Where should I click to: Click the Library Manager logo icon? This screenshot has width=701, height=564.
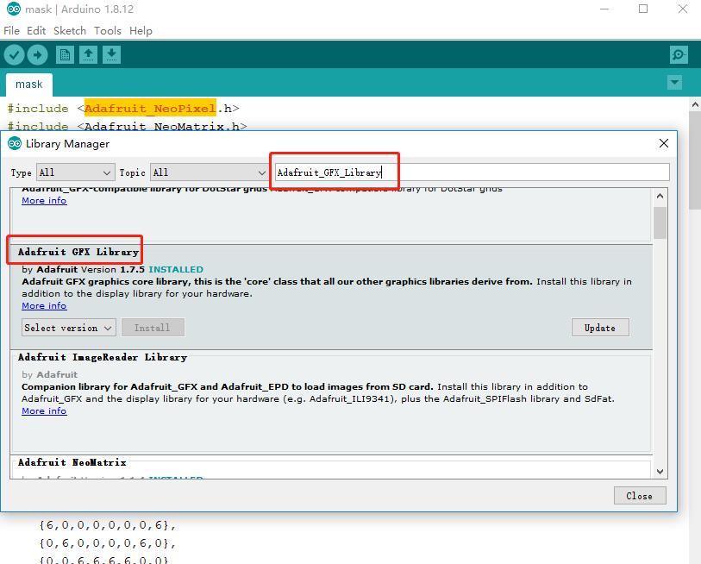point(15,143)
